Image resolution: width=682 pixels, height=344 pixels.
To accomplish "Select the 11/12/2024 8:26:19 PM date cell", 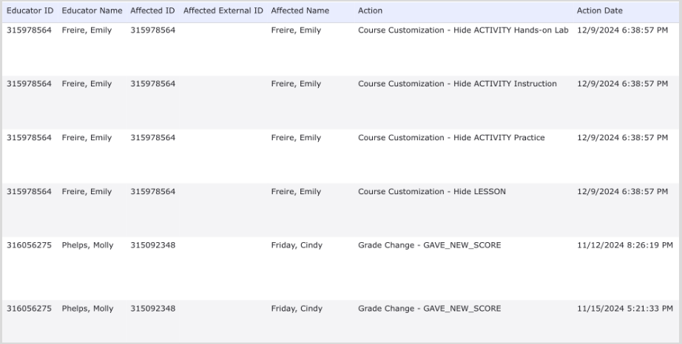I will point(625,246).
